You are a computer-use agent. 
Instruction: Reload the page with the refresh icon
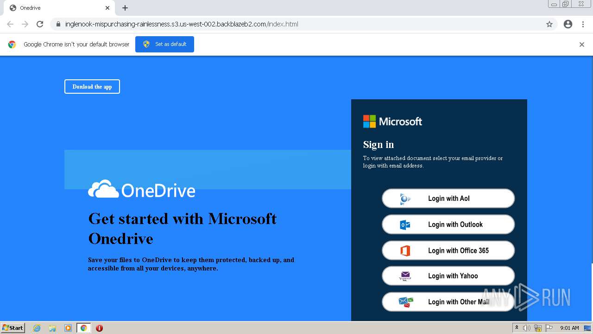(40, 24)
